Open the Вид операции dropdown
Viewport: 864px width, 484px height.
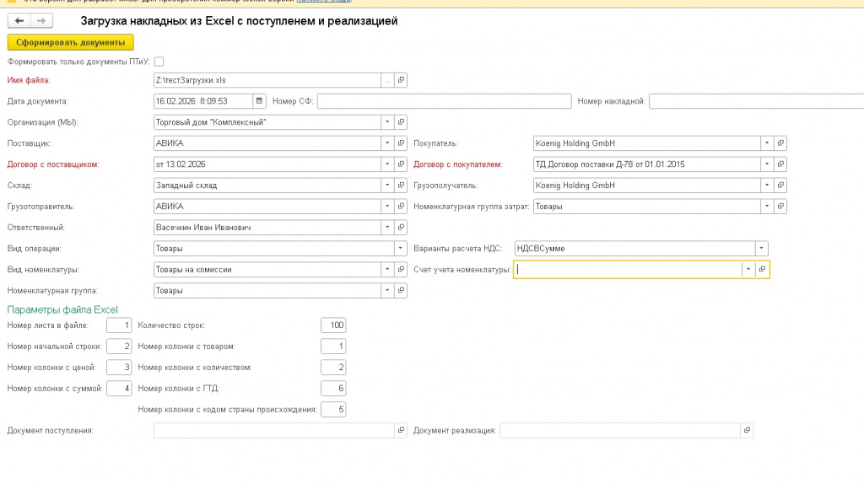pos(400,249)
